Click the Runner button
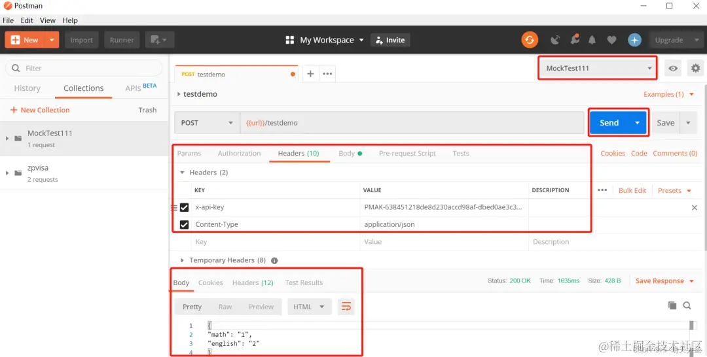 click(x=122, y=40)
